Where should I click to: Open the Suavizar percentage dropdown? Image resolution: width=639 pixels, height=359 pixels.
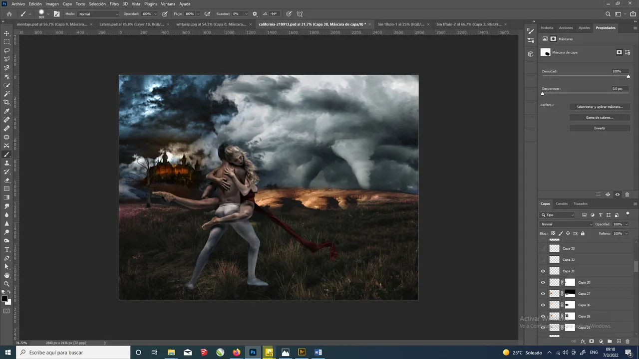tap(247, 14)
